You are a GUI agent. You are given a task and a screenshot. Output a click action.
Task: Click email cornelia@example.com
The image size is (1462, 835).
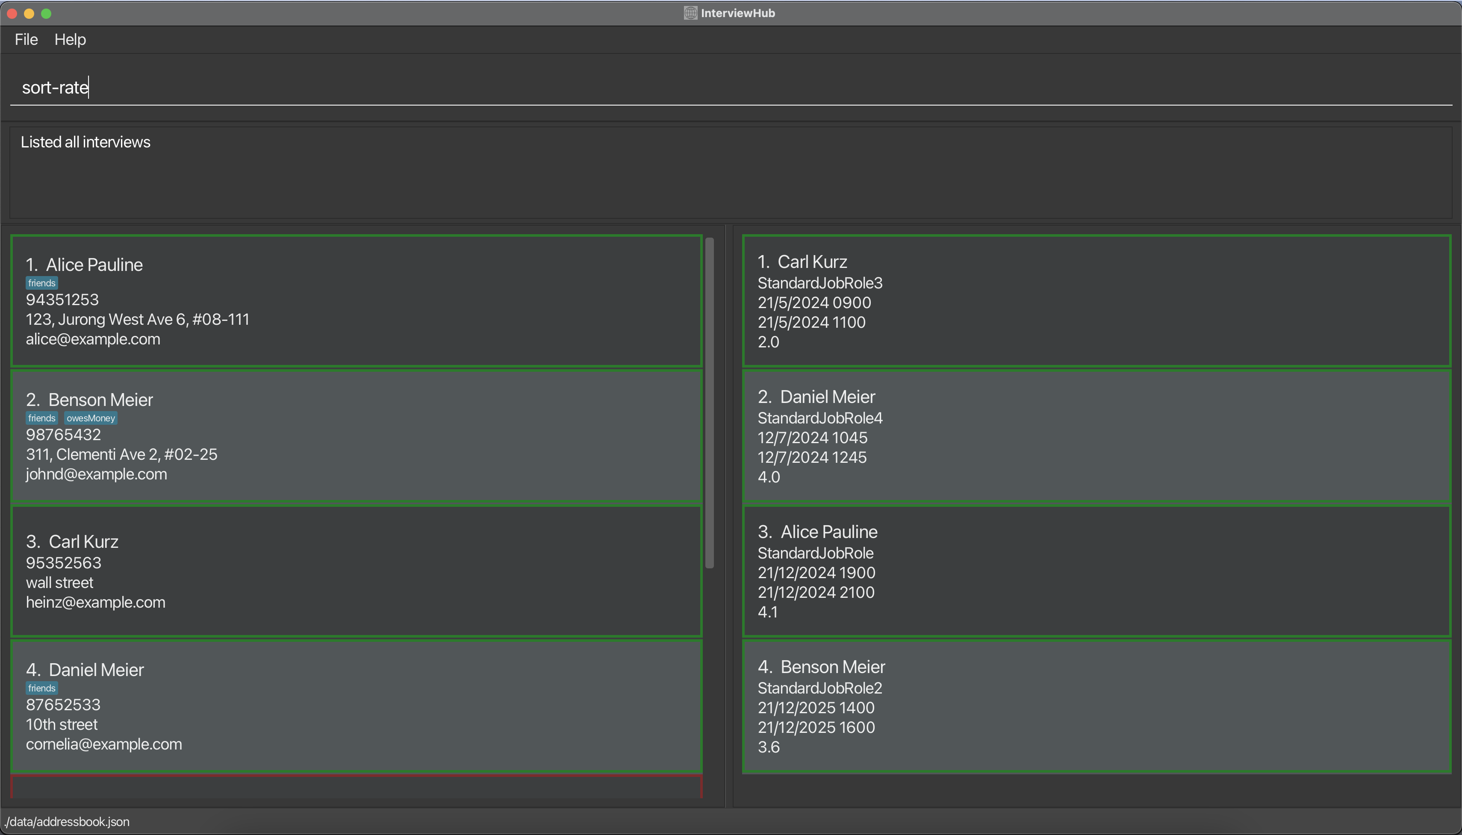click(x=104, y=744)
